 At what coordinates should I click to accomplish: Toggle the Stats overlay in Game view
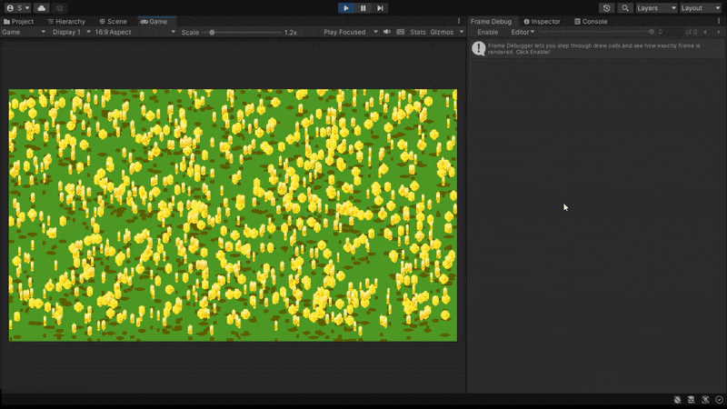(417, 32)
